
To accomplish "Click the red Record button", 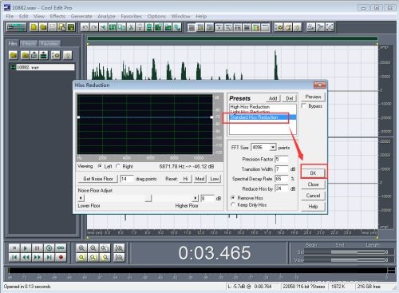I will (x=61, y=257).
